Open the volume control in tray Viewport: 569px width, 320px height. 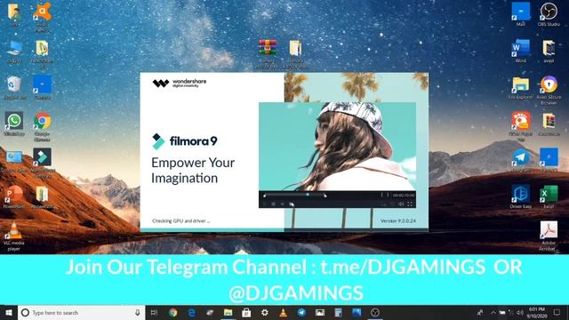520,312
